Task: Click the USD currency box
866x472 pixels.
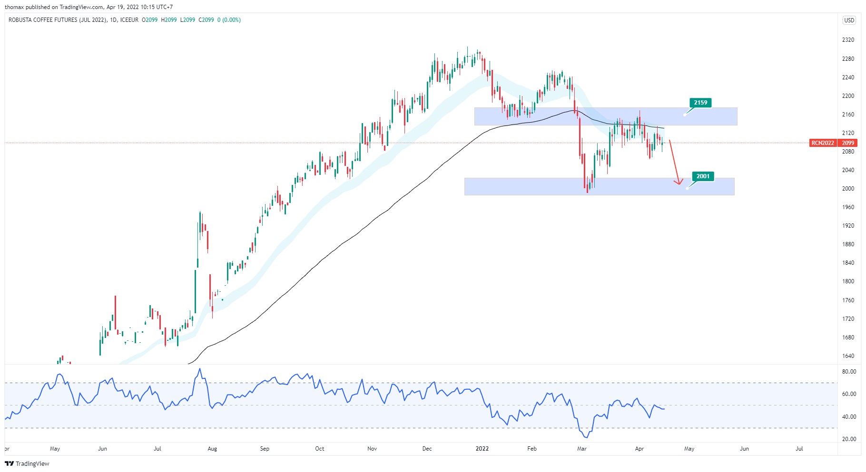Action: pyautogui.click(x=849, y=20)
